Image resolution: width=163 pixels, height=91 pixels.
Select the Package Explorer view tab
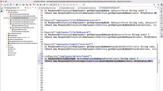[11, 8]
